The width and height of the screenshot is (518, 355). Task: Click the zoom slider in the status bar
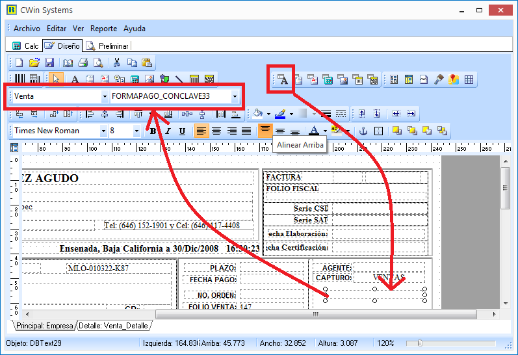420,343
